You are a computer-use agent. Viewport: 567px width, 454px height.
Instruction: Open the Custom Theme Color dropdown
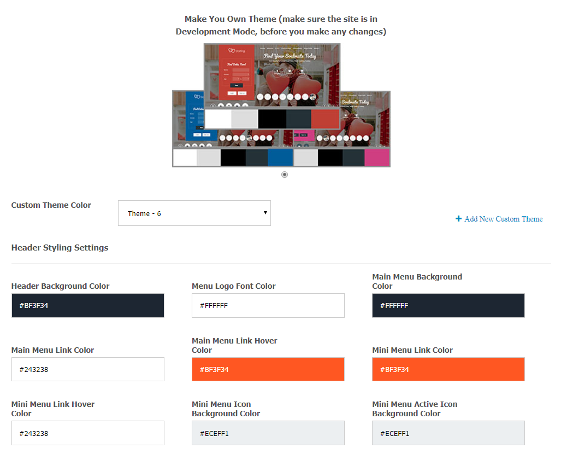tap(194, 213)
